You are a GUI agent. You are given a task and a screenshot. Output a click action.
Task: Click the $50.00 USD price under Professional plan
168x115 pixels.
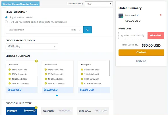pos(51,90)
